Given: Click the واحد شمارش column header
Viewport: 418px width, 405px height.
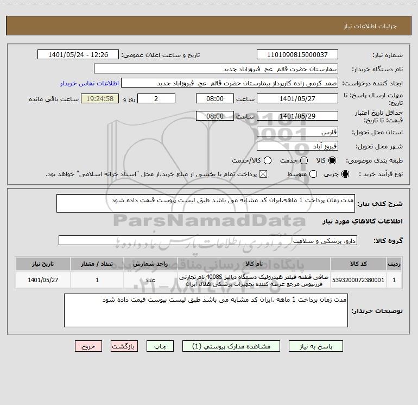Looking at the screenshot, I should 150,264.
